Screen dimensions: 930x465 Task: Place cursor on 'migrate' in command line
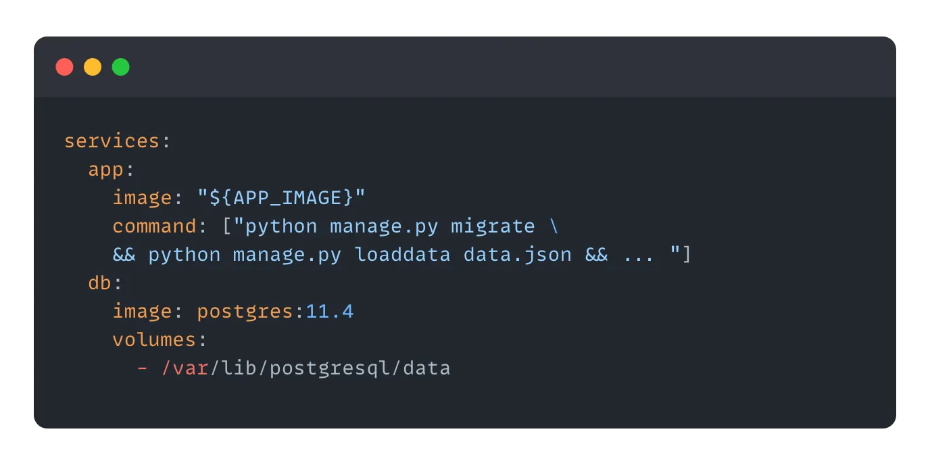pos(493,226)
